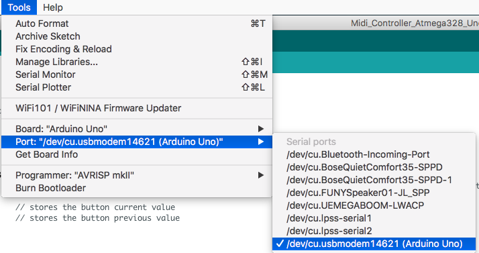Expand the Port submenu arrow
The width and height of the screenshot is (479, 253).
[x=260, y=142]
